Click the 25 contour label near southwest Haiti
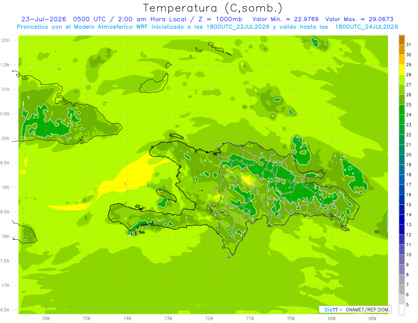 click(x=132, y=234)
